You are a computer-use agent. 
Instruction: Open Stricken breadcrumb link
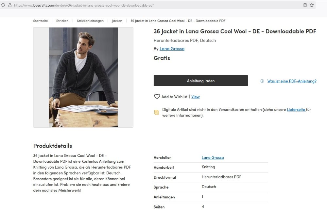[62, 21]
